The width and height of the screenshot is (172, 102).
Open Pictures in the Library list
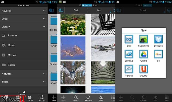click(x=24, y=35)
